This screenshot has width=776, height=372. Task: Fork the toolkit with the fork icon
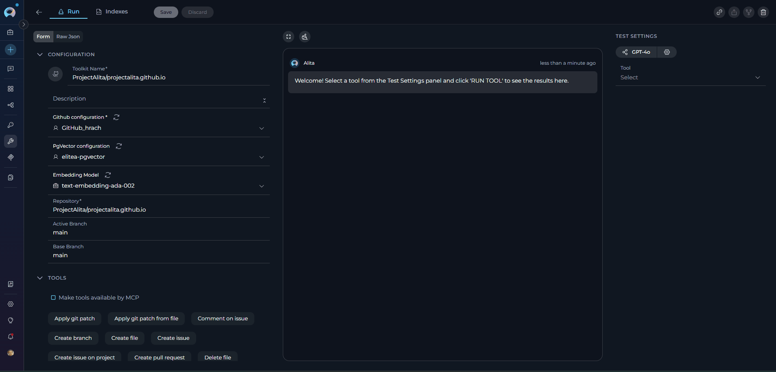tap(749, 12)
